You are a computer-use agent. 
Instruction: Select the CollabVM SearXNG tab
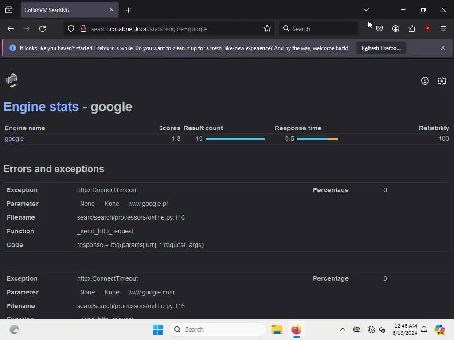click(70, 10)
